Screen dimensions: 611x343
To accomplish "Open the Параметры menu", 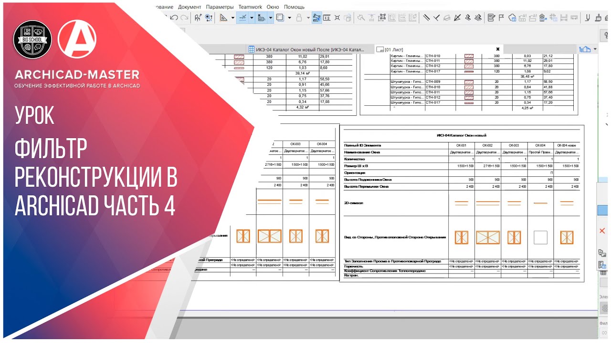I will click(220, 7).
